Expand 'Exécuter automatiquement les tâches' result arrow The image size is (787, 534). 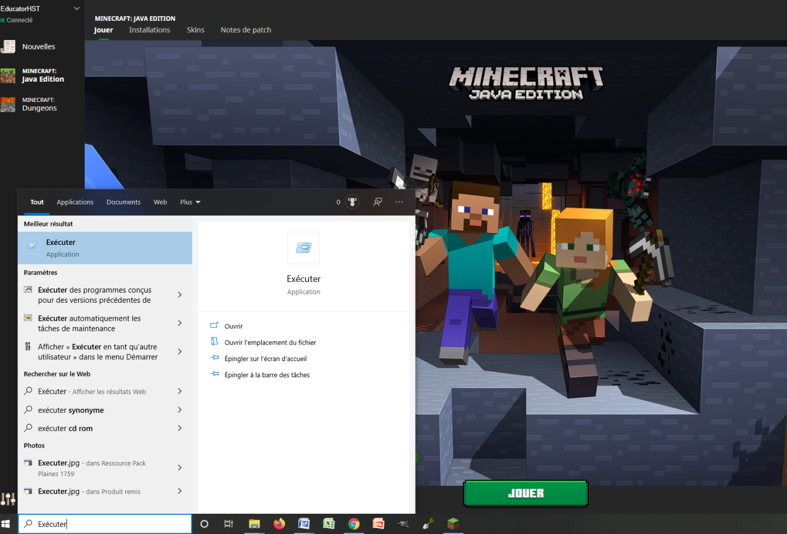pos(179,323)
